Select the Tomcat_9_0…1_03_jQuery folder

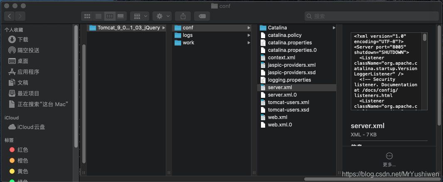coord(127,28)
